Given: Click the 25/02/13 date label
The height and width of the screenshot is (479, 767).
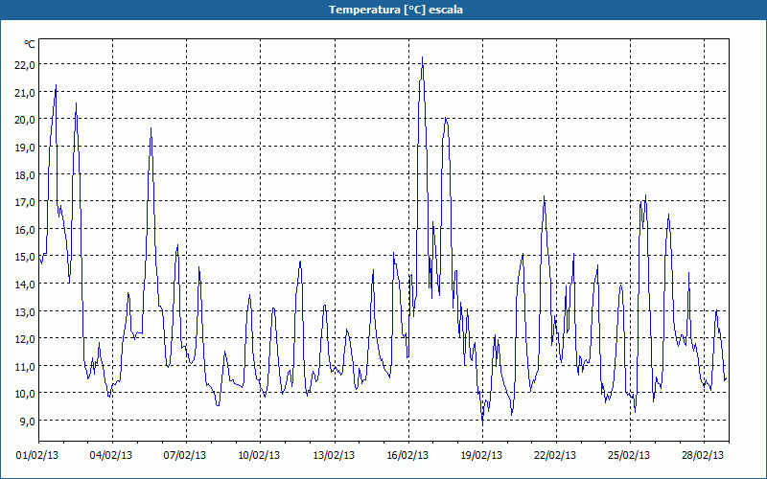Looking at the screenshot, I should click(629, 456).
